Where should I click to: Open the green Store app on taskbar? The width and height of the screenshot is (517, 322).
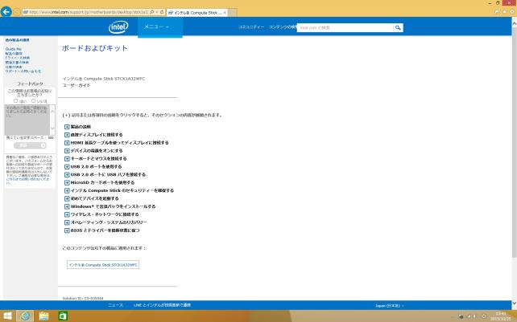coord(63,316)
